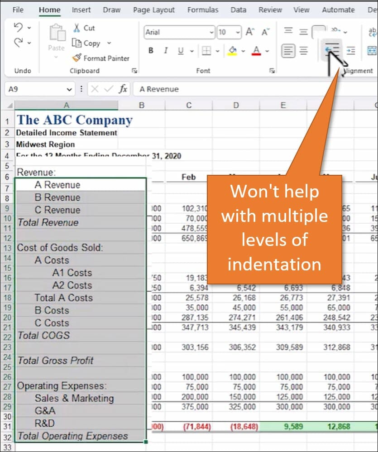Image resolution: width=378 pixels, height=452 pixels.
Task: Open the Formulas ribbon tab
Action: click(203, 10)
